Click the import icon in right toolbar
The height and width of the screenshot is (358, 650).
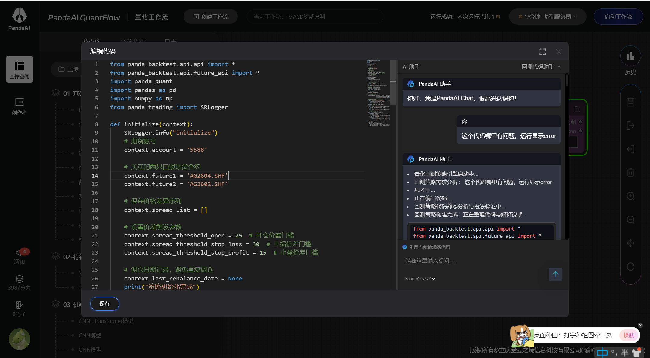coord(630,149)
